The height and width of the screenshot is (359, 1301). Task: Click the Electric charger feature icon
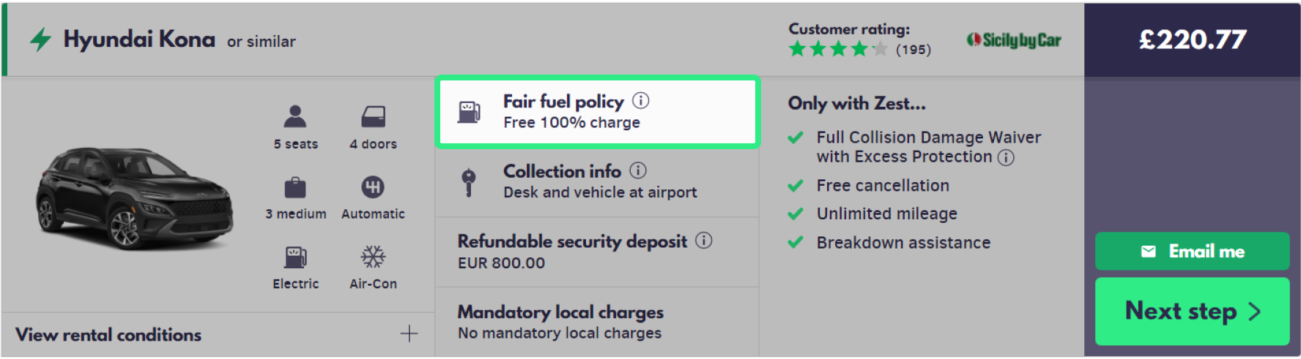295,257
